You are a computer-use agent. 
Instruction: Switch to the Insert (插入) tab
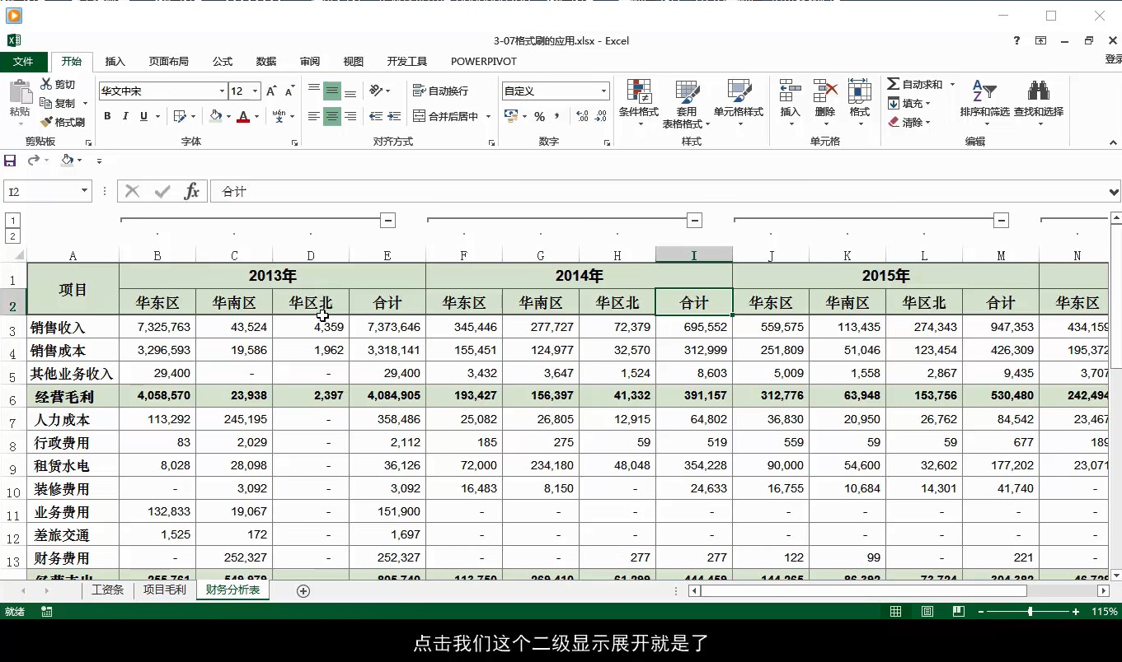pos(115,62)
